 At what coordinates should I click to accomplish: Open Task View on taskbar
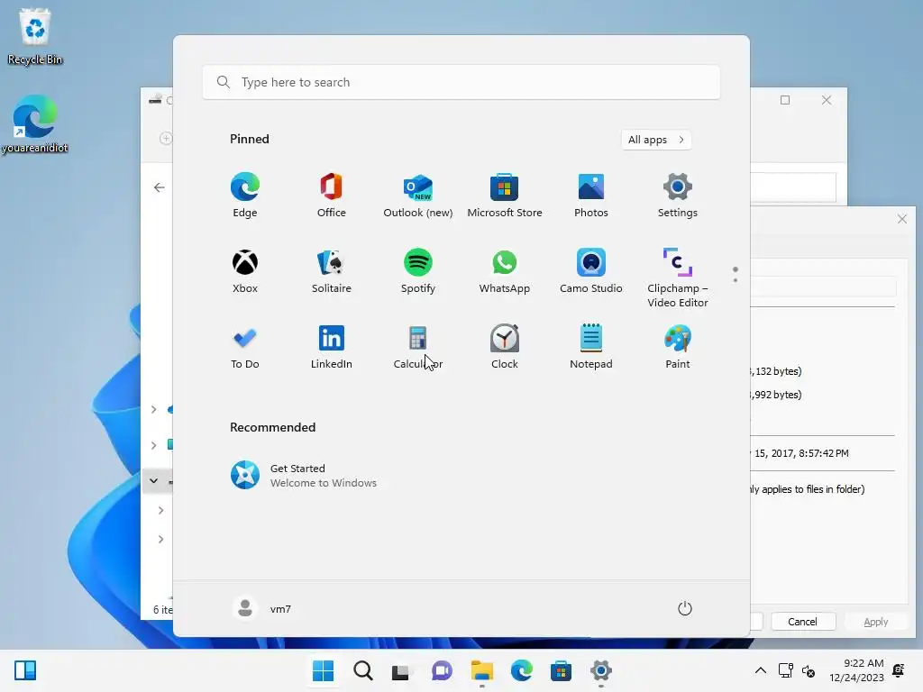point(401,670)
